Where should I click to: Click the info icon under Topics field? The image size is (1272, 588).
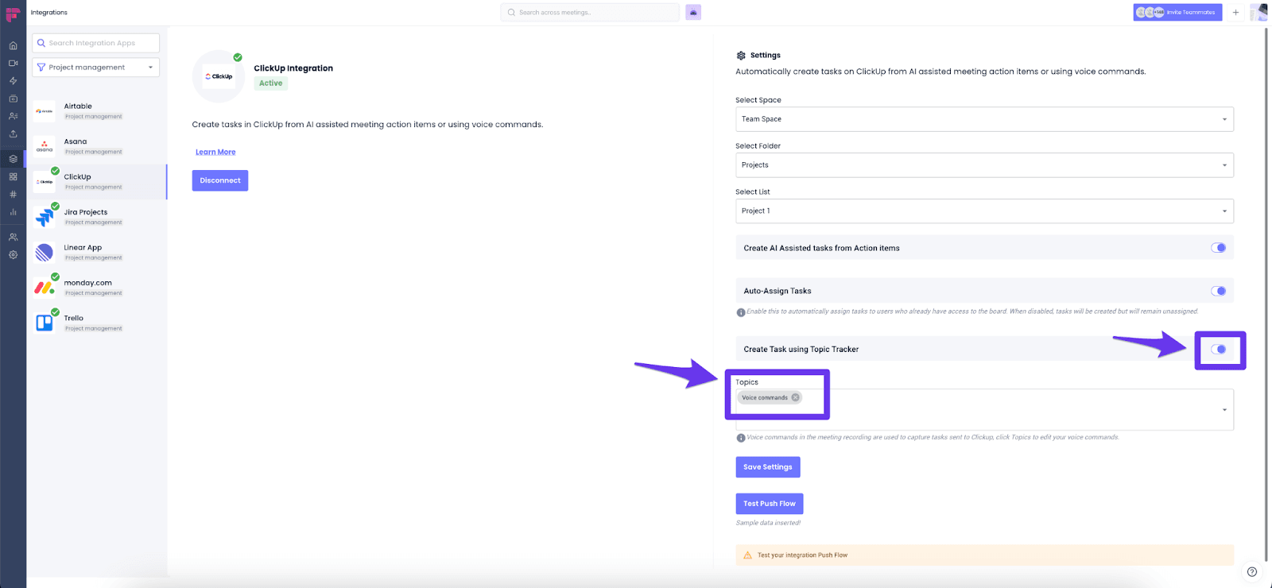click(x=741, y=438)
